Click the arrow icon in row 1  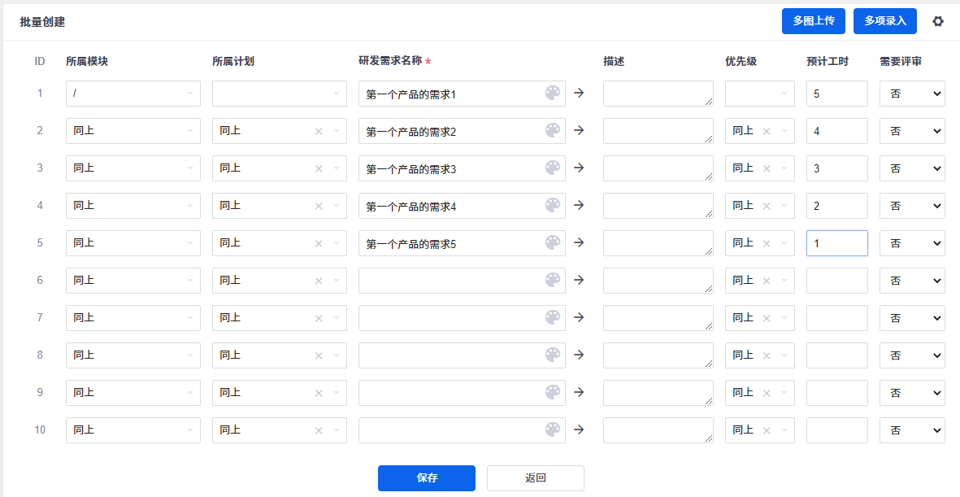579,94
